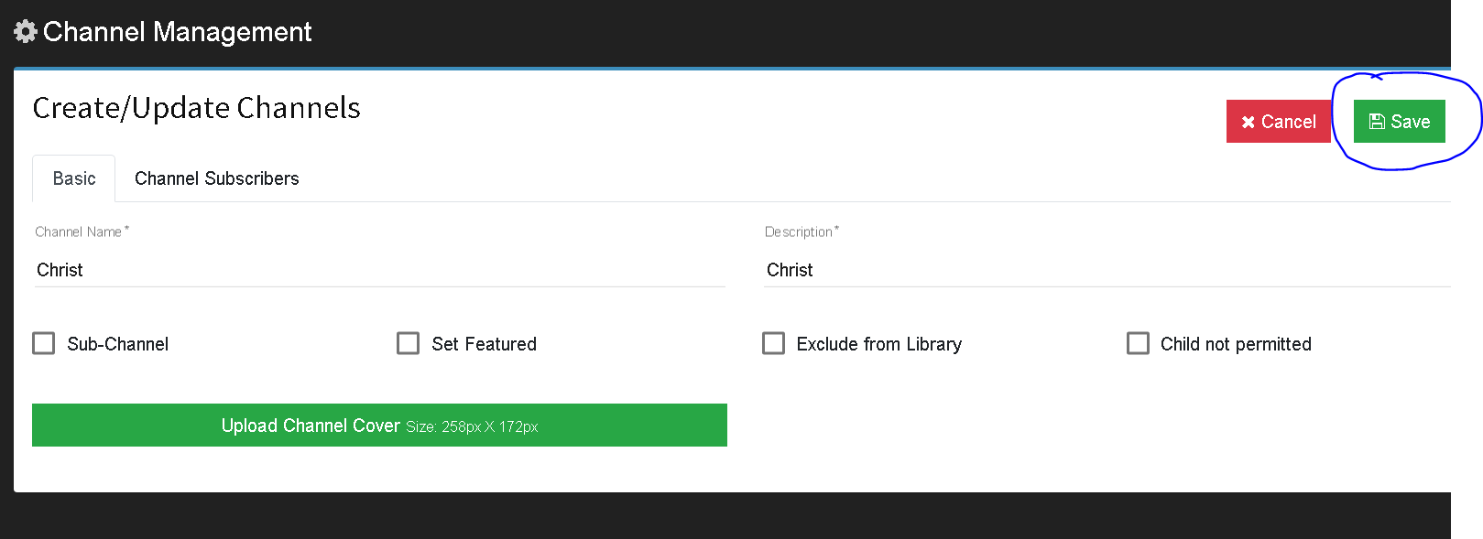
Task: Focus the Channel Name input field
Action: 380,270
